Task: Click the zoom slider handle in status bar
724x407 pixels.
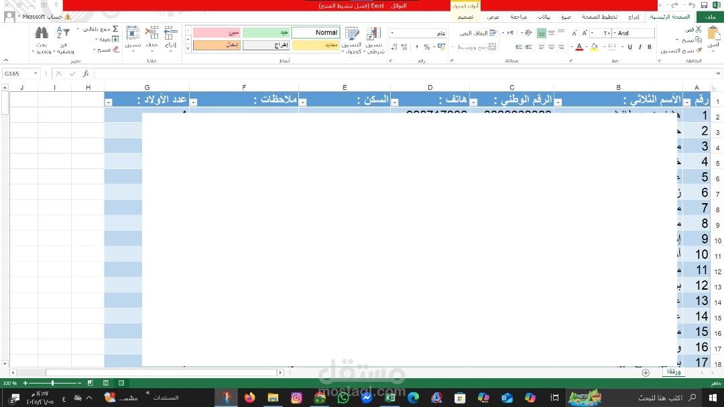Action: 53,383
